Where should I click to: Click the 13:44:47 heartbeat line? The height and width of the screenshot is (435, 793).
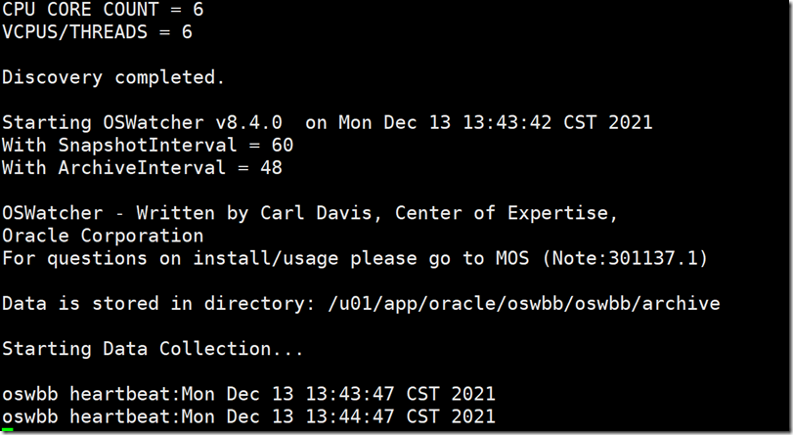click(248, 416)
